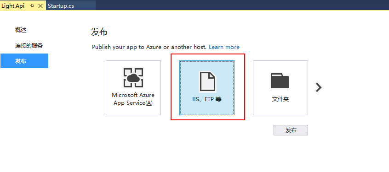Screen dimensions: 389x172
Task: Follow the Learn more link
Action: pyautogui.click(x=224, y=47)
